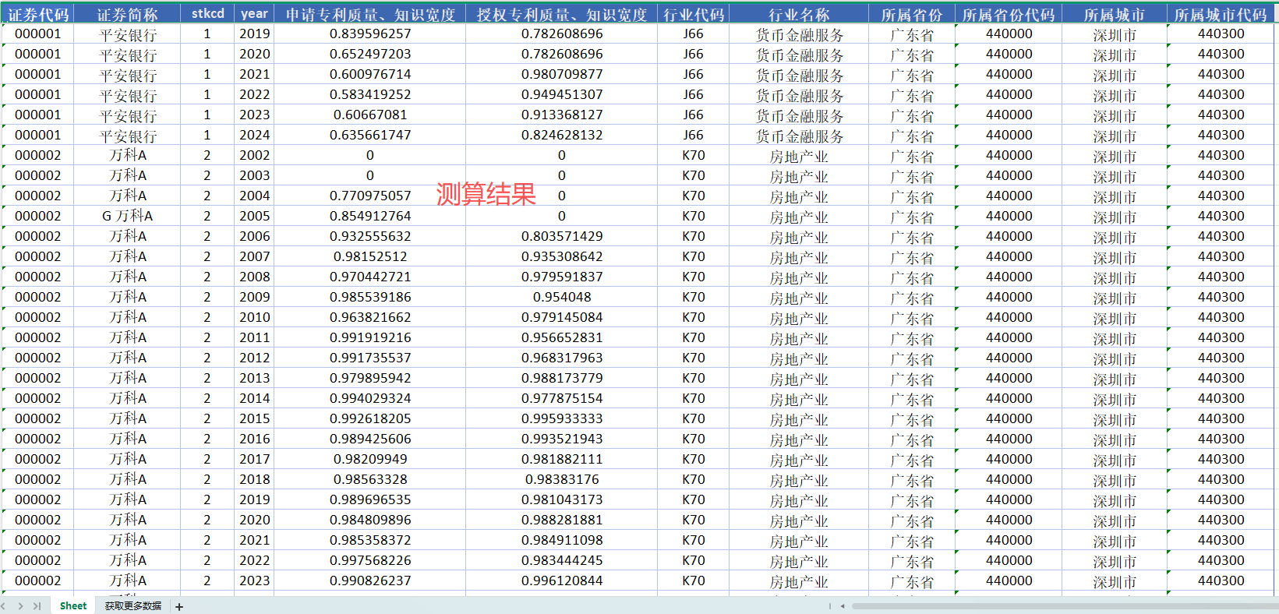This screenshot has width=1279, height=614.
Task: Switch to the Sheet tab
Action: 73,606
